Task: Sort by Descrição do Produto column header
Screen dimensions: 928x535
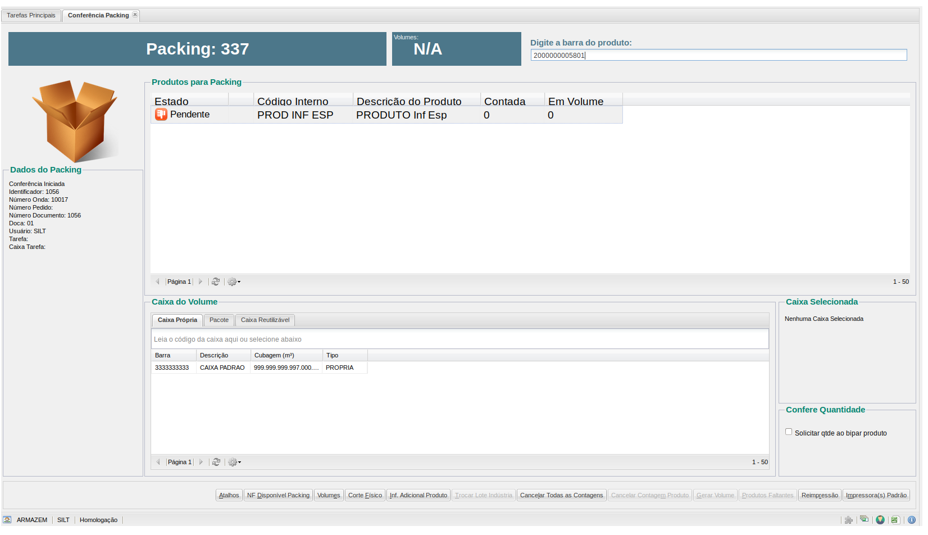Action: coord(417,100)
